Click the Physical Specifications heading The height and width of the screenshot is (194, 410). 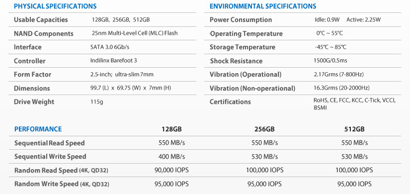tap(55, 6)
